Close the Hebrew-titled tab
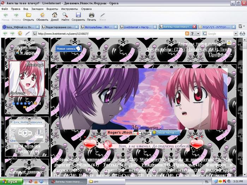 click(234, 27)
